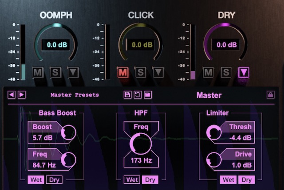This screenshot has width=284, height=190.
Task: Open the Master Presets menu
Action: coord(75,95)
